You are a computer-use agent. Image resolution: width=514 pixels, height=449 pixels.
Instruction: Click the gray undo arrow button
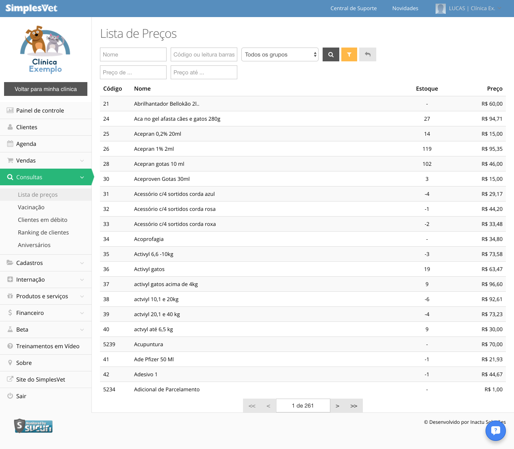point(368,54)
